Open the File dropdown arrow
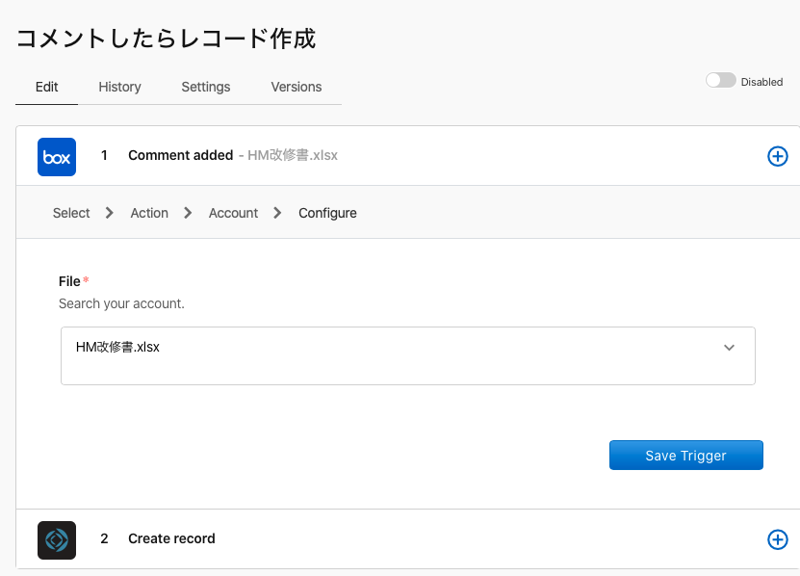Screen dimensions: 800x576 [729, 348]
